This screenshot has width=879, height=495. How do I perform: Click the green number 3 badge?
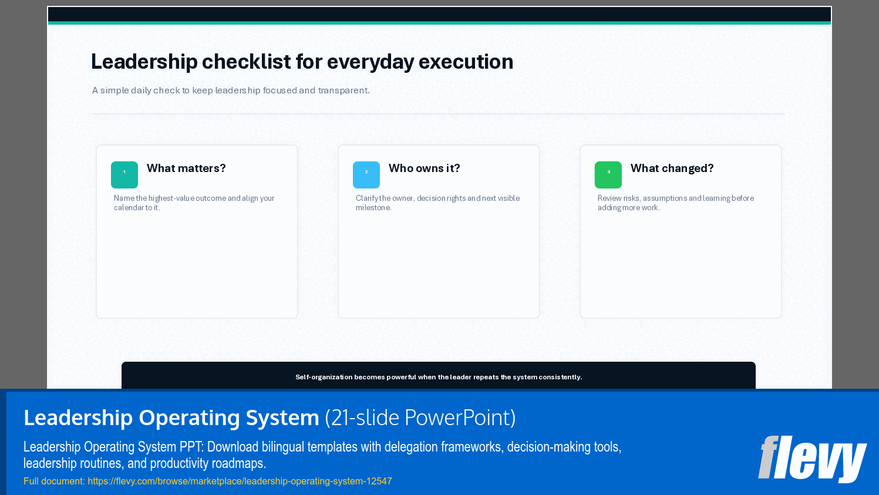[608, 174]
